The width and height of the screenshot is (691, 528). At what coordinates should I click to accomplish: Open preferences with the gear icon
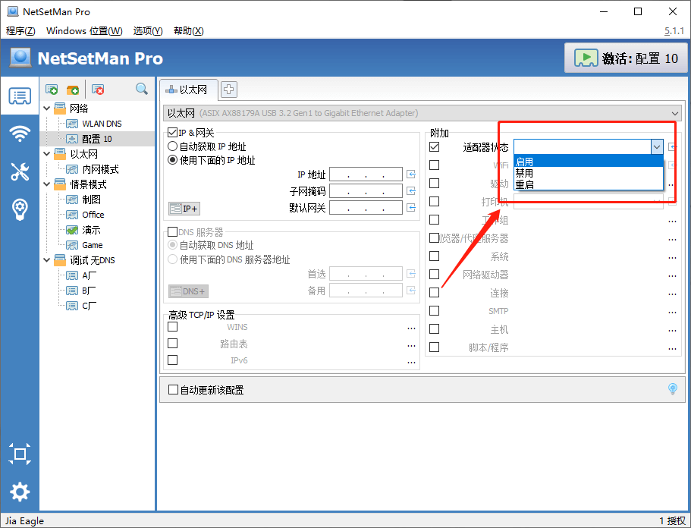[x=20, y=492]
